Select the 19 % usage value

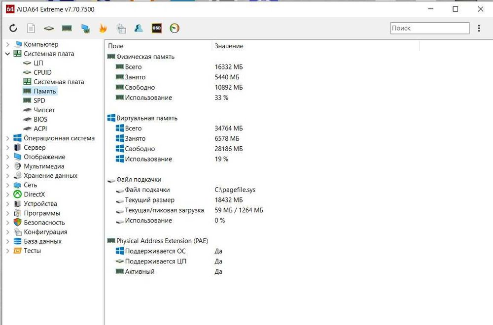coord(221,159)
